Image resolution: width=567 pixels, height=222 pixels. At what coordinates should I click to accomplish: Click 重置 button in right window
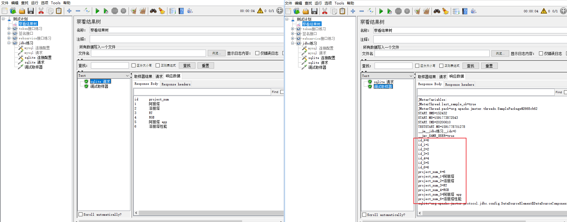(489, 66)
